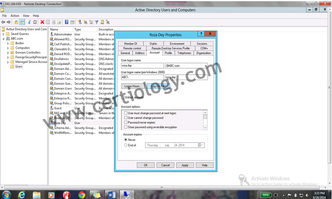Viewport: 332px width, 199px height.
Task: Open the Action menu
Action: (15, 15)
